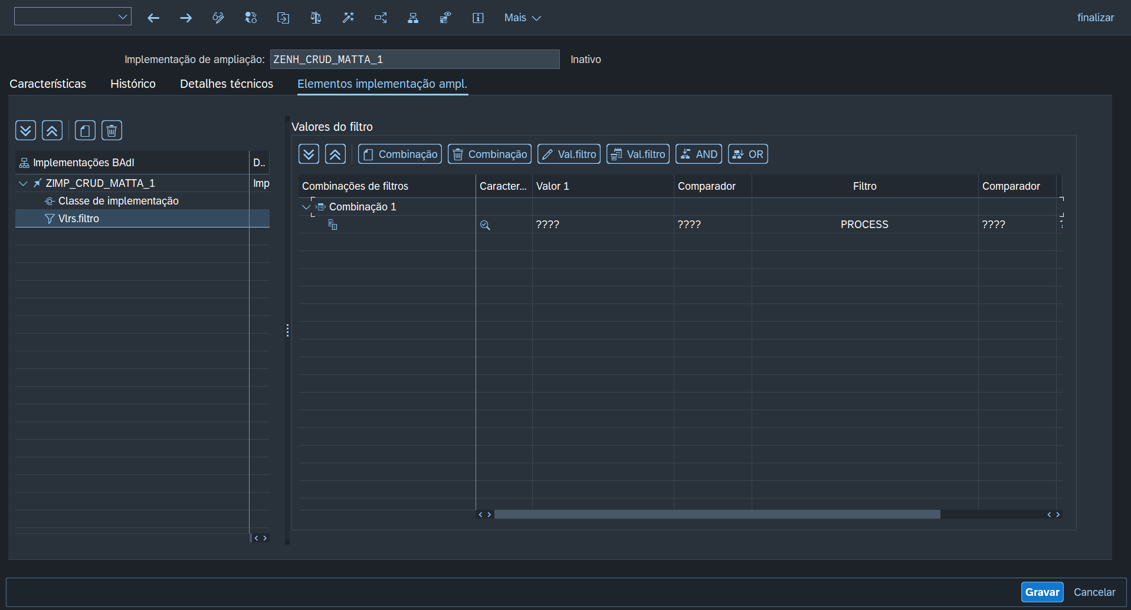Screen dimensions: 1131x610
Task: Select Classe de implementação in the tree
Action: click(118, 201)
